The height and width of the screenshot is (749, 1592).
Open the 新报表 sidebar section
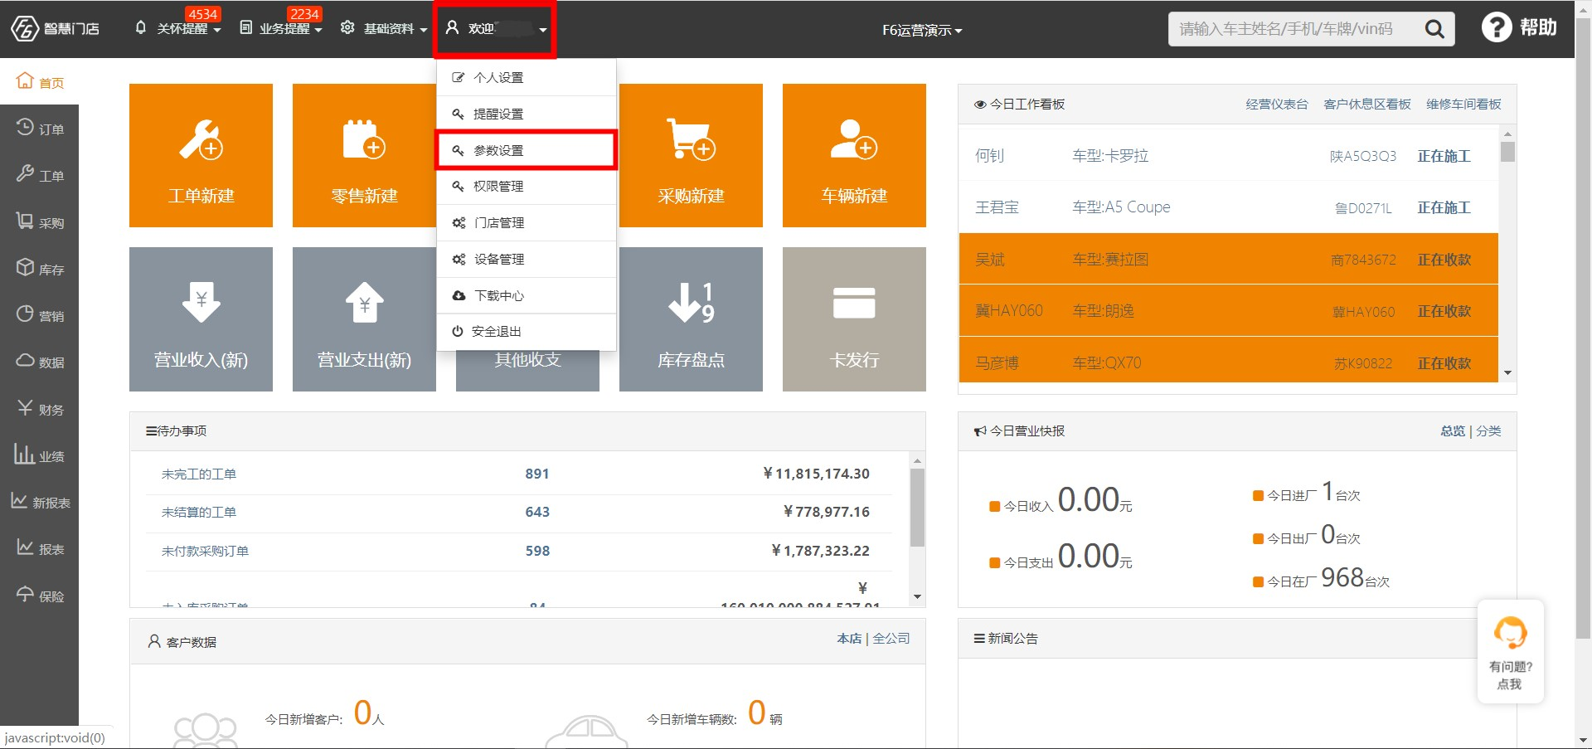39,501
